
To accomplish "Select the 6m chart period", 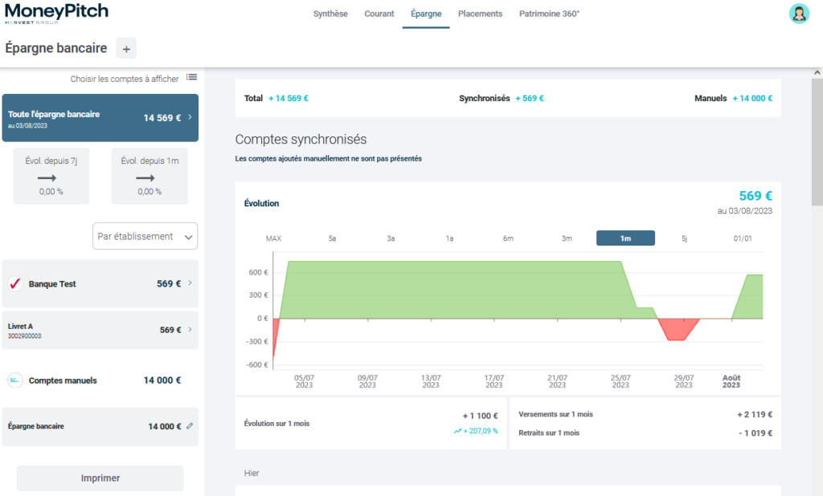I will [x=508, y=238].
